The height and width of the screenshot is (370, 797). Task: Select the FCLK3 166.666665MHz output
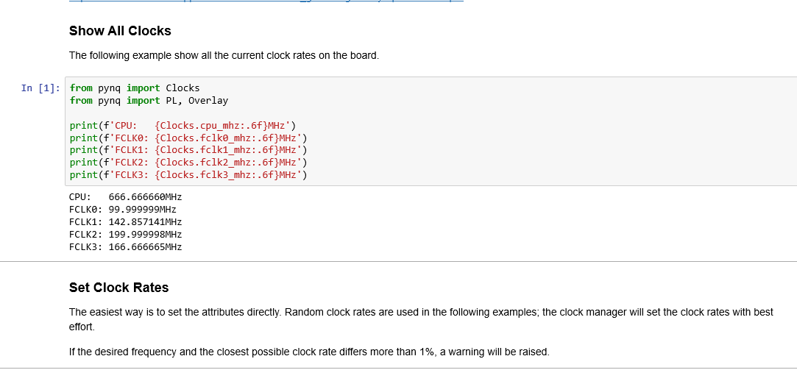[126, 247]
